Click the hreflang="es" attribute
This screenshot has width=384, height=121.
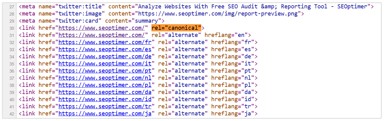coord(233,49)
